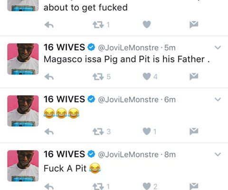Expand chevron menu on 6m tweet

218,99
